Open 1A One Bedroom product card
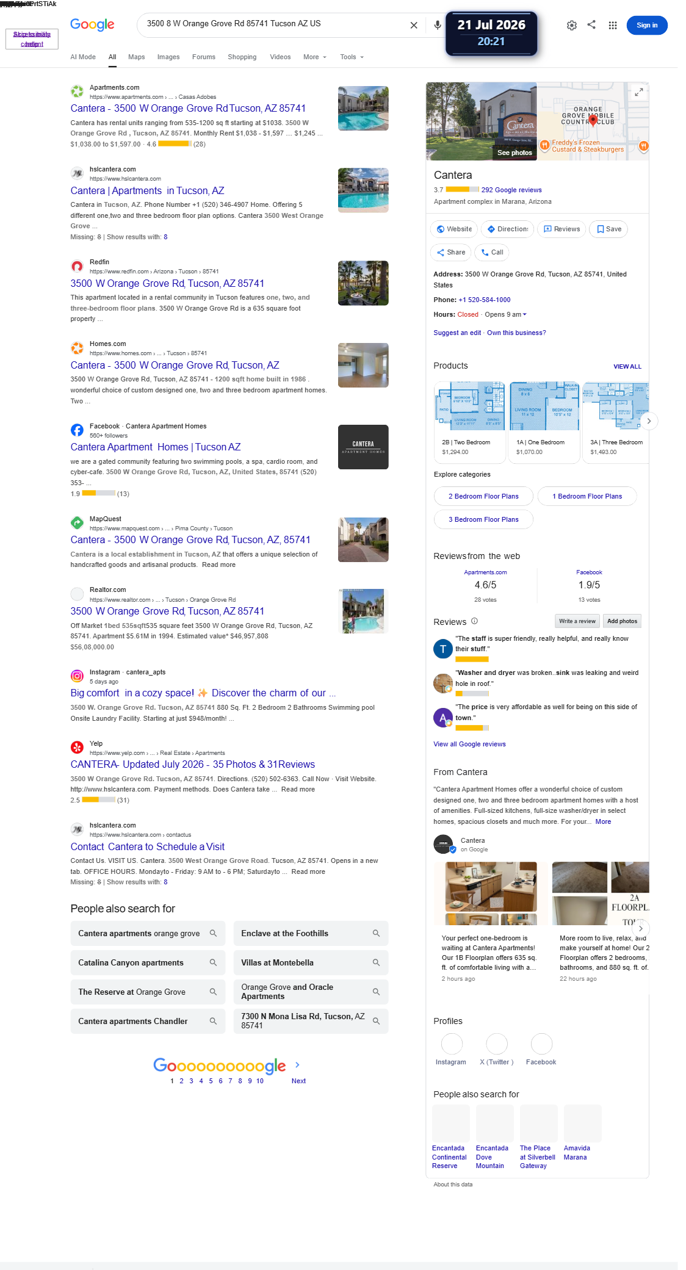686x1270 pixels. [544, 422]
